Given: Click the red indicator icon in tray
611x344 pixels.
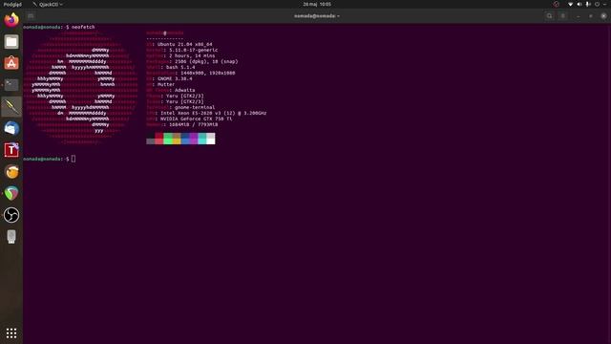Looking at the screenshot, I should [557, 4].
